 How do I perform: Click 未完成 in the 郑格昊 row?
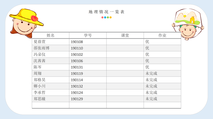pyautogui.click(x=151, y=80)
